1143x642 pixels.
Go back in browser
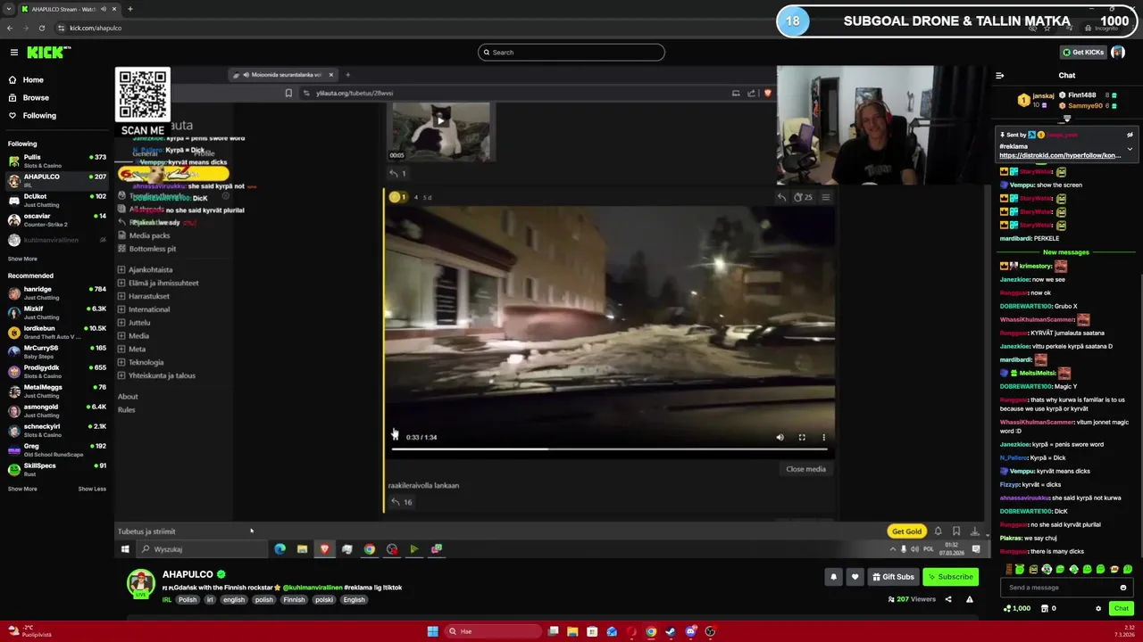(10, 28)
